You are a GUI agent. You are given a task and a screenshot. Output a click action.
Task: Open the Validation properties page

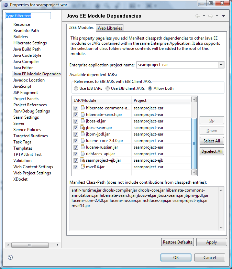coord(22,161)
